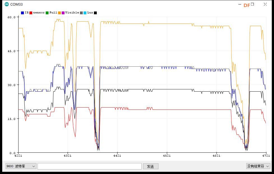This screenshot has height=174, width=274.
Task: Click the IR legend label
Action: [27, 13]
